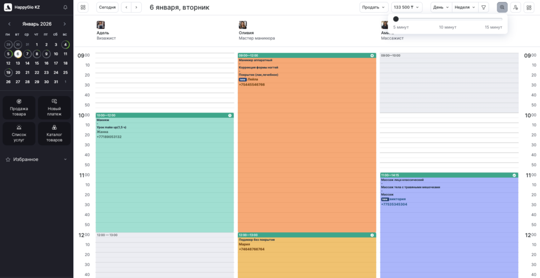Screen dimensions: 540x278
Task: Open the Продать dropdown
Action: click(x=374, y=7)
